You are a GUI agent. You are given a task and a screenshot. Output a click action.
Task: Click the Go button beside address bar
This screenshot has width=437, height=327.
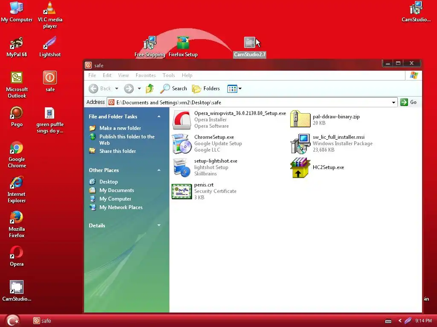(408, 102)
